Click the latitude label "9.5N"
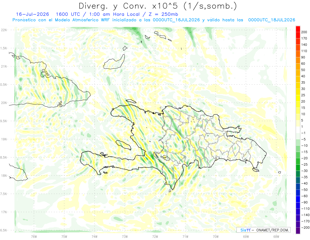Viewport: 310px width, 240px height. (x=4, y=121)
